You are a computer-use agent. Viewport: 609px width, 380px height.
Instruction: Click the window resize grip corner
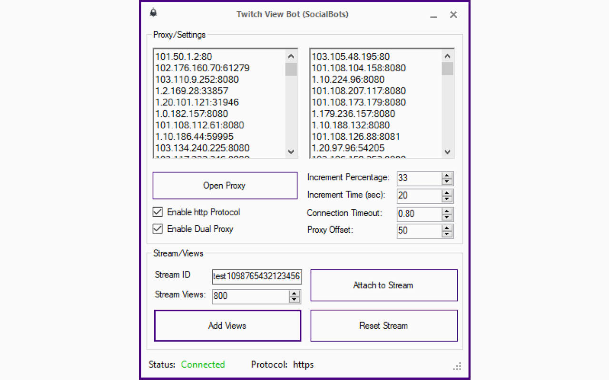[x=457, y=366]
